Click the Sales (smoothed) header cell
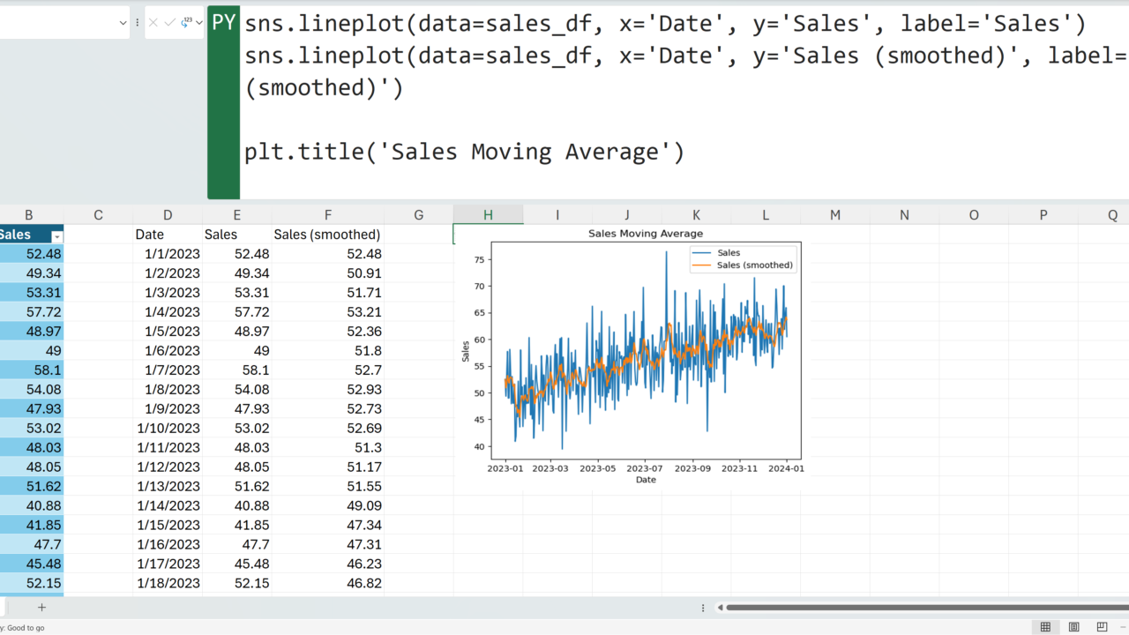The width and height of the screenshot is (1129, 635). pos(327,235)
